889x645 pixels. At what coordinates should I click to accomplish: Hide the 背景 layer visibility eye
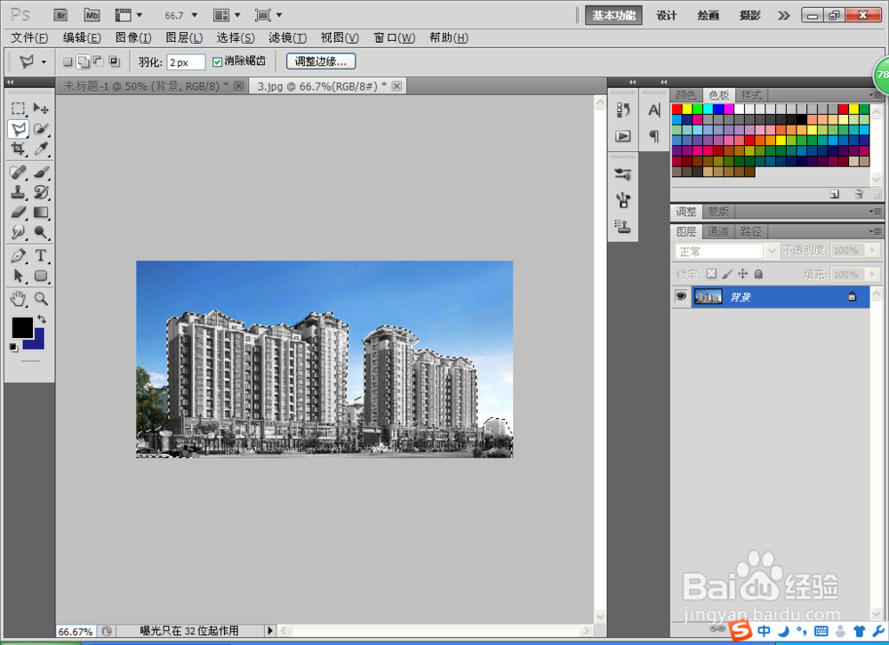[x=681, y=296]
